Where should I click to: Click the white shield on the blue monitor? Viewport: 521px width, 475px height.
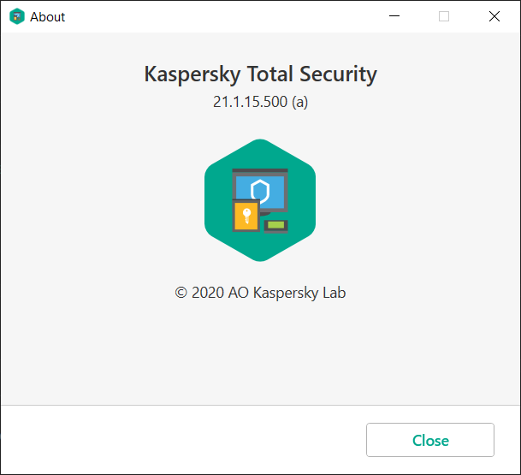point(262,189)
